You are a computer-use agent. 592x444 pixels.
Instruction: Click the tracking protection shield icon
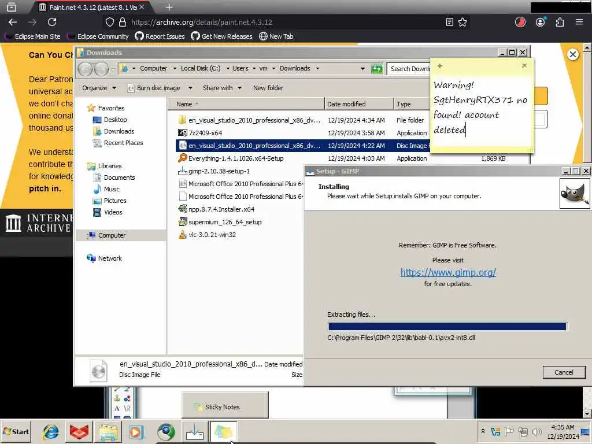(x=109, y=23)
